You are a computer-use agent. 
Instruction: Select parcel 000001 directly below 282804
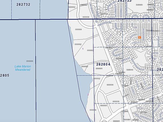(99, 68)
